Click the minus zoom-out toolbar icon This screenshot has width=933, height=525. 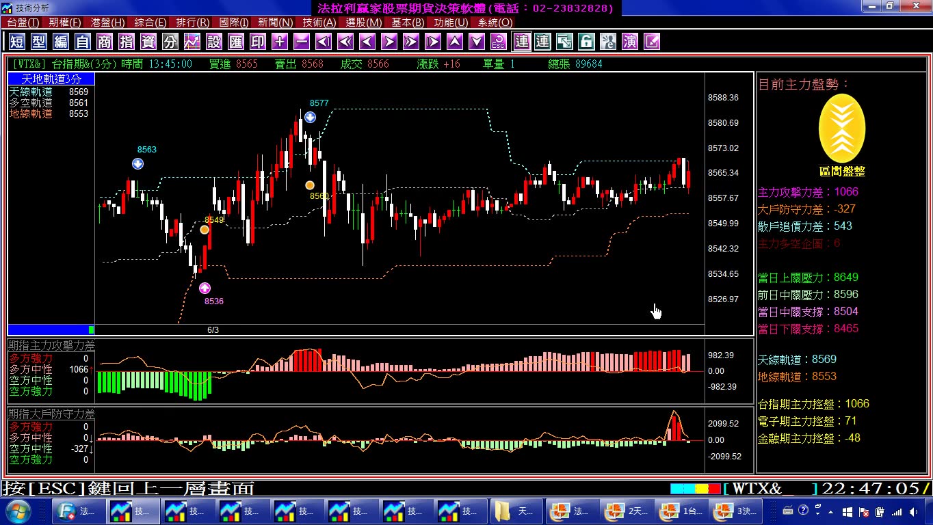(302, 42)
